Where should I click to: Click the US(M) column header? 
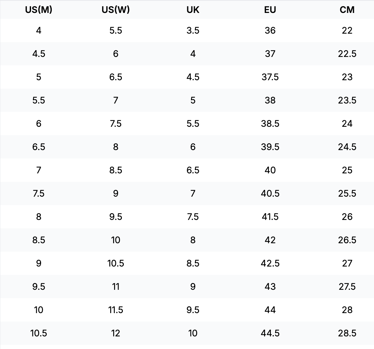click(x=39, y=10)
